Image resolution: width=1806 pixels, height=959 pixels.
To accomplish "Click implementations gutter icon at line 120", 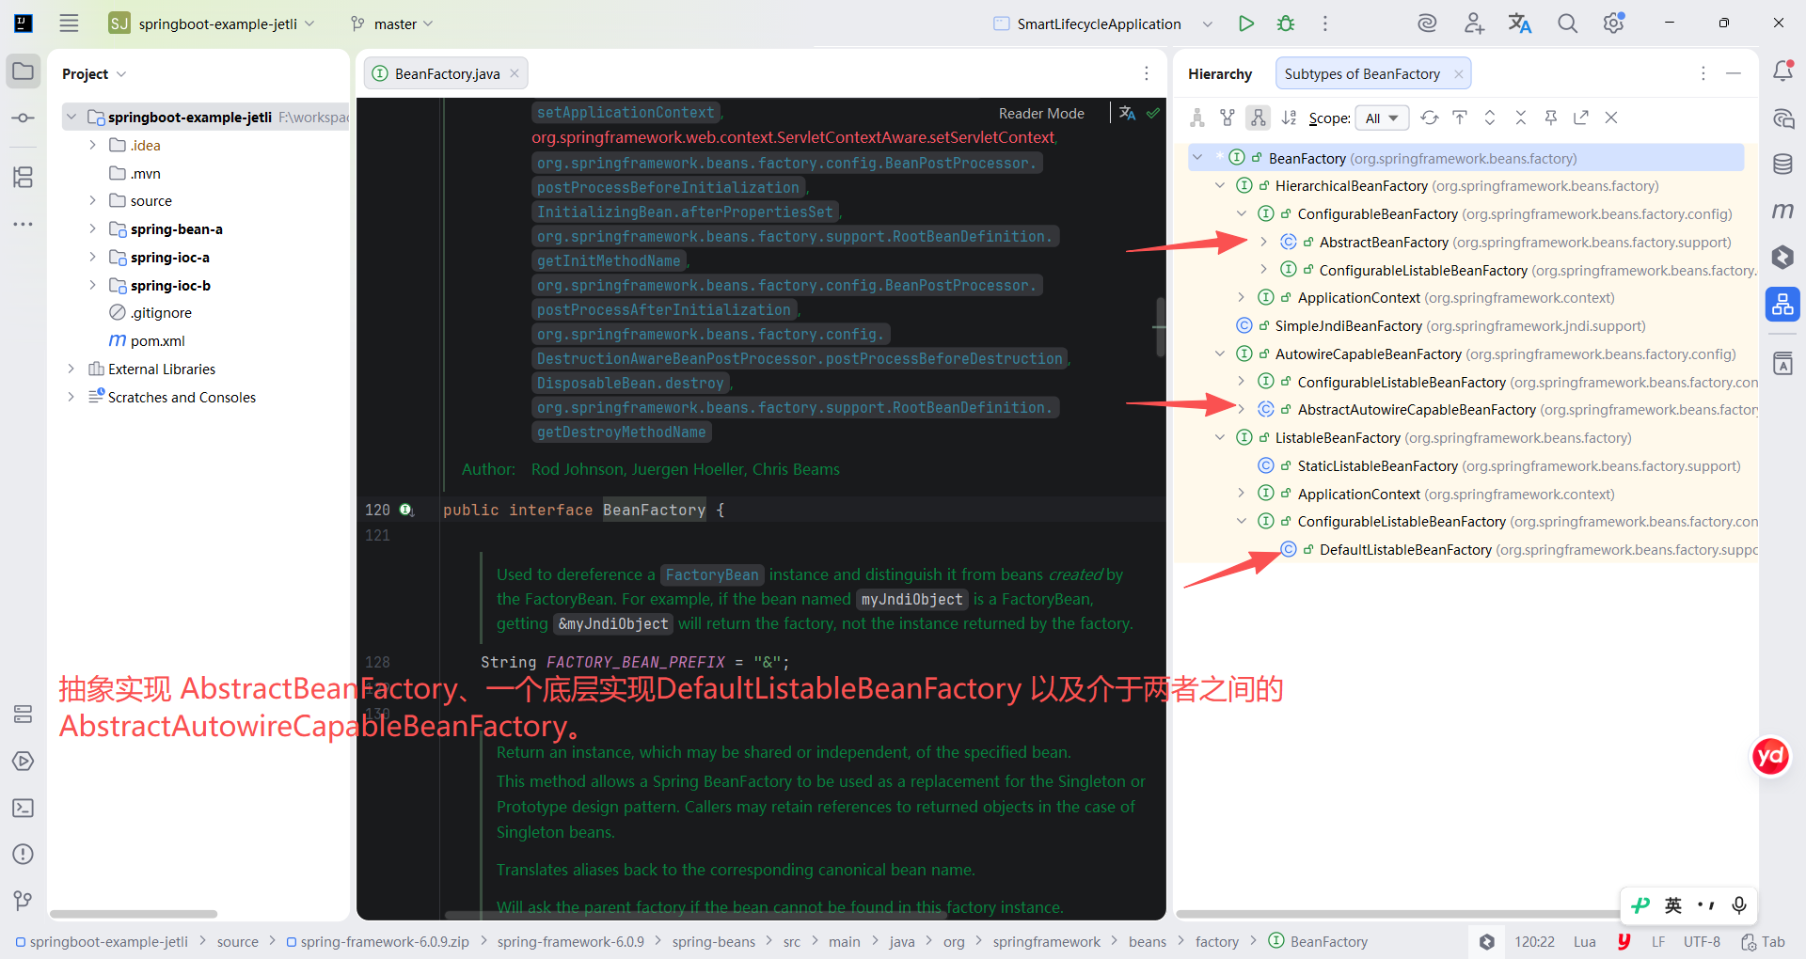I will pos(405,510).
